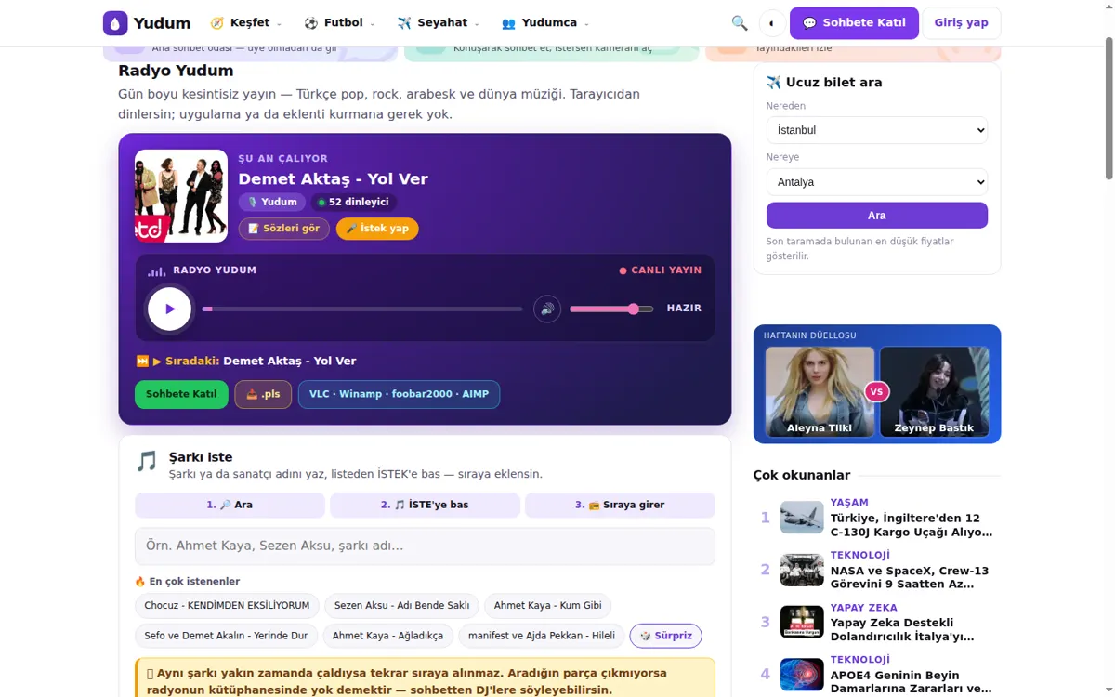Vote for Aleyna Tilki in the duel
Viewport: 1115px width, 697px height.
[820, 391]
